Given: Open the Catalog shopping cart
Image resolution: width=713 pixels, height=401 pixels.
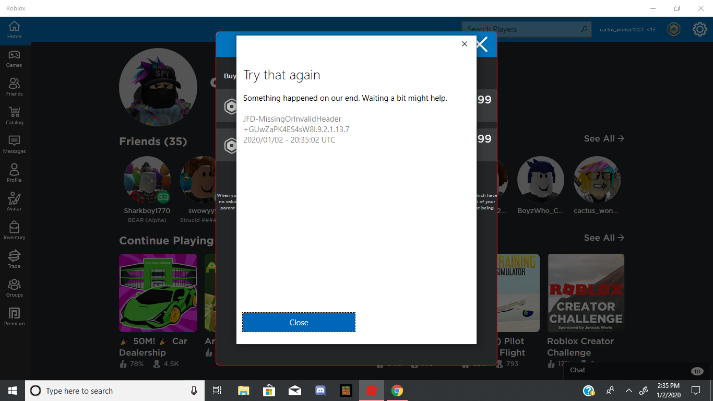Looking at the screenshot, I should 14,116.
